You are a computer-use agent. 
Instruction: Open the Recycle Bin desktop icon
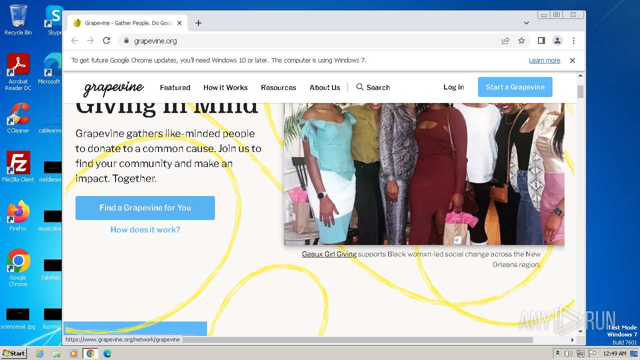[18, 20]
